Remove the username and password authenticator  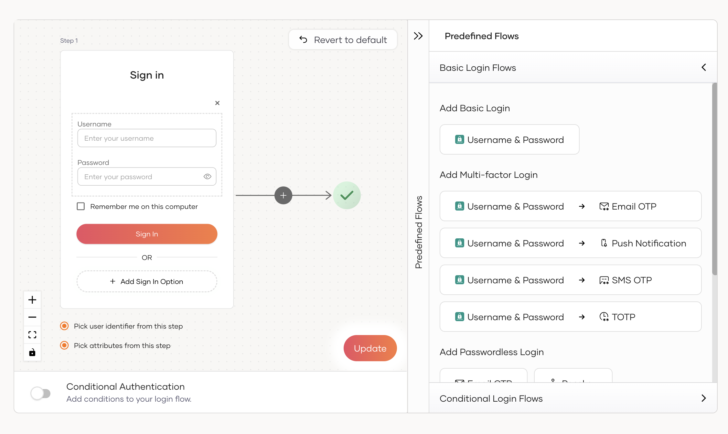(217, 103)
